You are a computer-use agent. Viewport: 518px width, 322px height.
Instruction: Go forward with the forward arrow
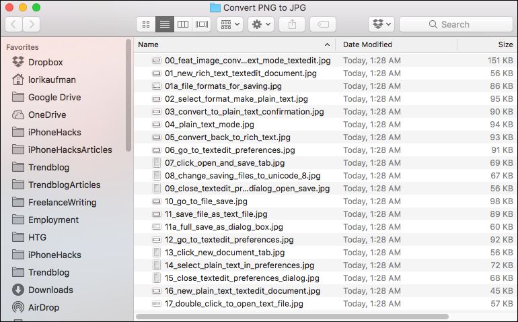[31, 24]
